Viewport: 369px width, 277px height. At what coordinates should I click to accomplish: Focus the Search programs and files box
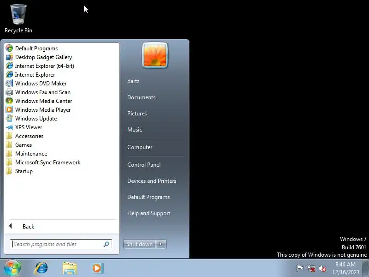61,244
